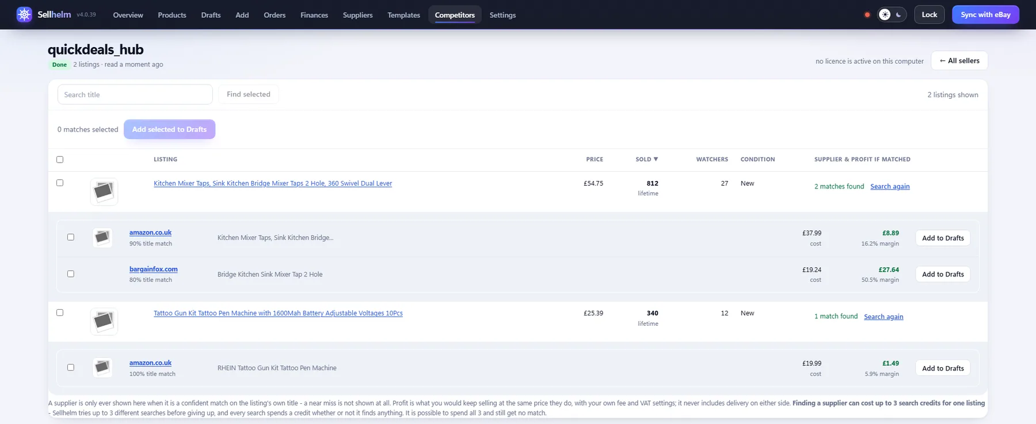Open Tattoo Gun Kit listing thumbnail
The image size is (1036, 424).
tap(104, 321)
